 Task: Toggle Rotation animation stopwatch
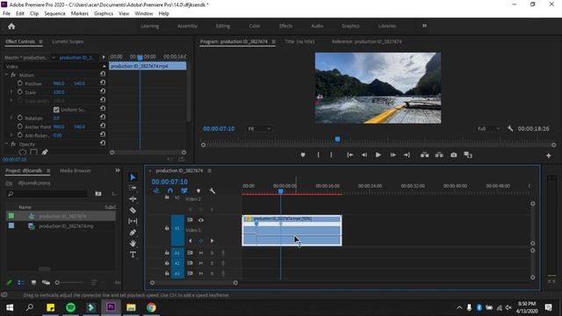[19, 118]
